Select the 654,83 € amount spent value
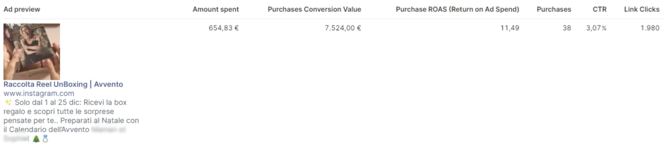Viewport: 665px width, 149px height. [224, 28]
